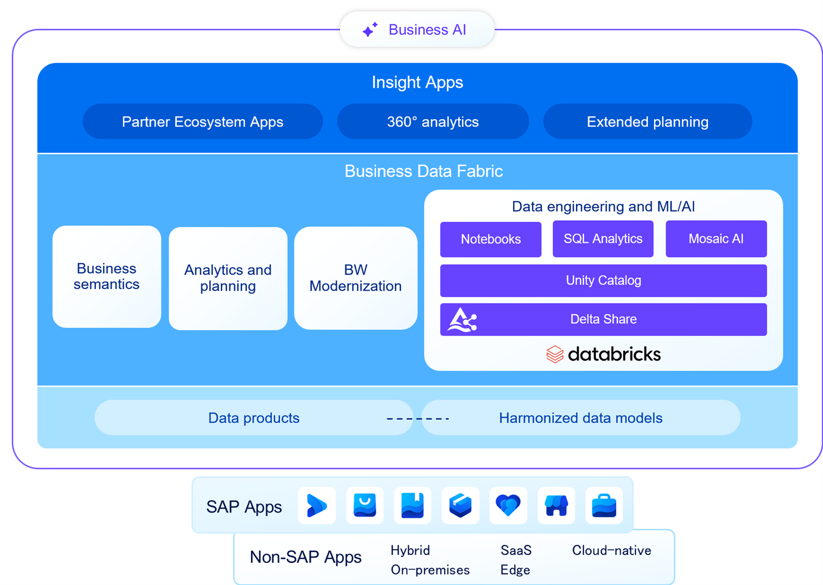Click the briefcase SAP app icon

pyautogui.click(x=604, y=506)
